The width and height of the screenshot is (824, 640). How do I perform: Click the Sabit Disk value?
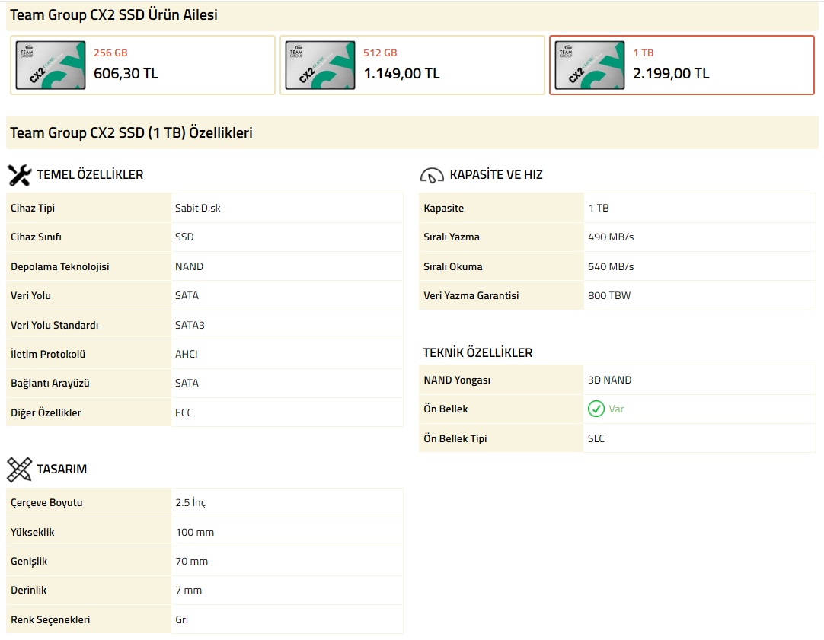[197, 208]
